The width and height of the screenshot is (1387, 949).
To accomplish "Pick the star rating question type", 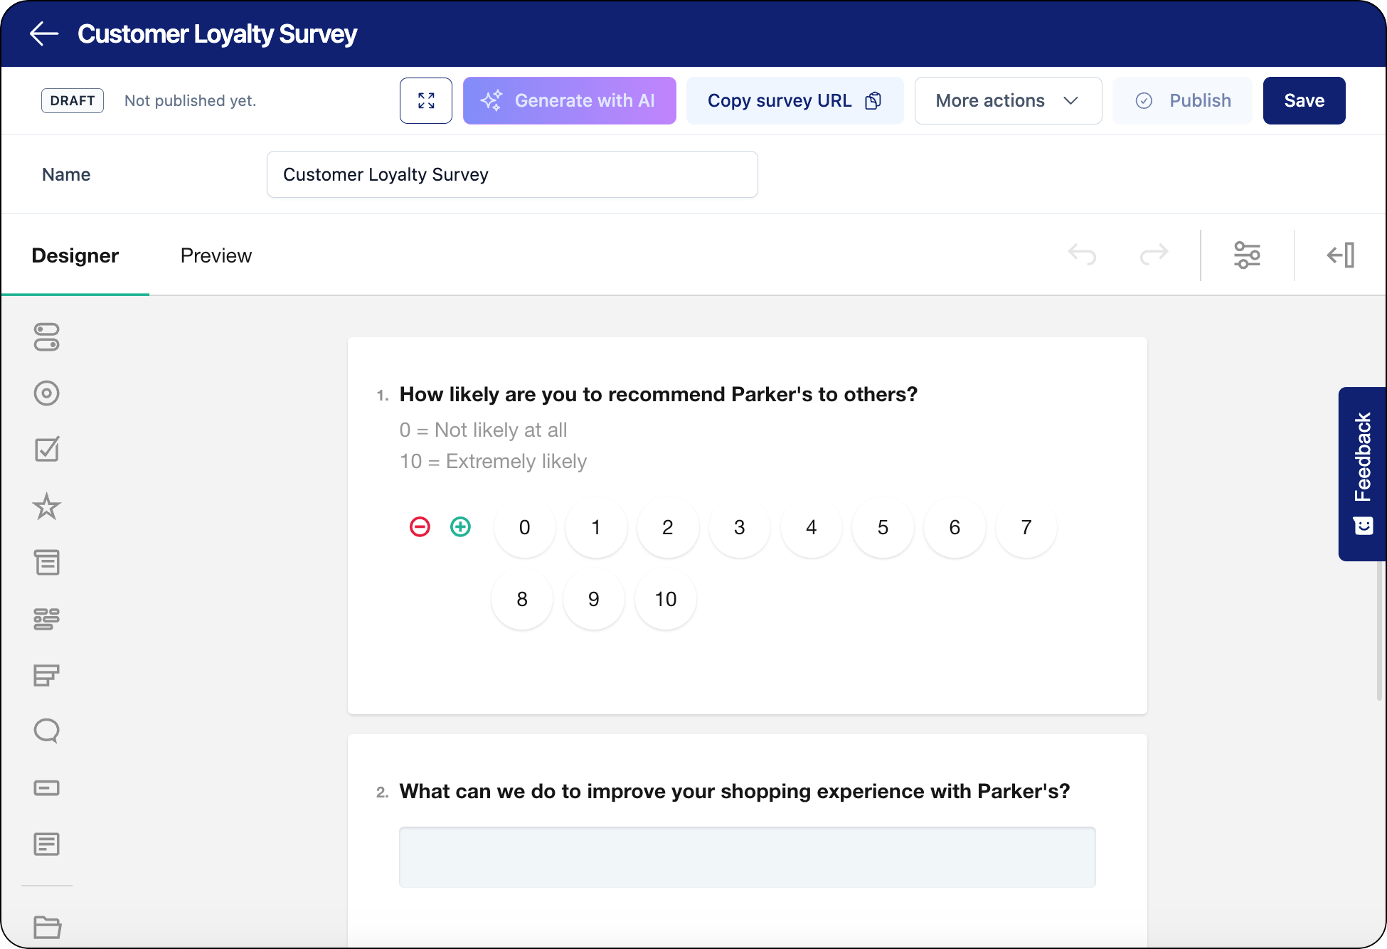I will (46, 507).
